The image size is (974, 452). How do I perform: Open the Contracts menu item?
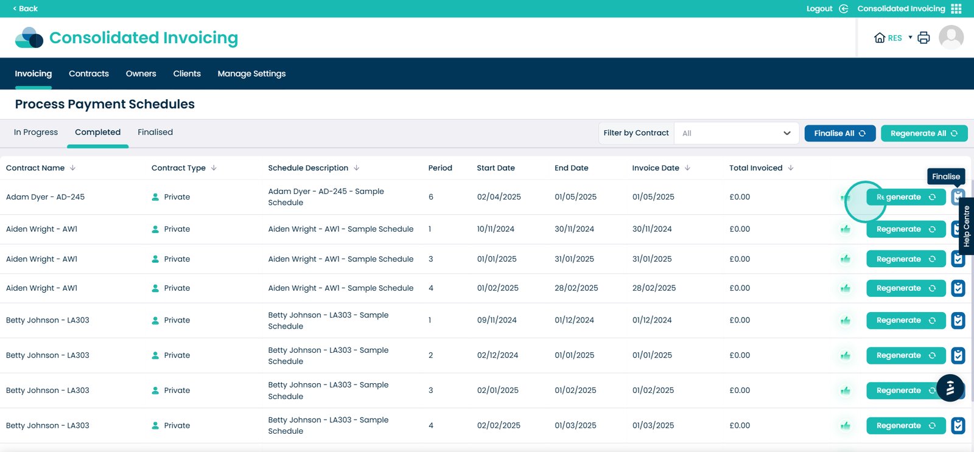[x=89, y=74]
